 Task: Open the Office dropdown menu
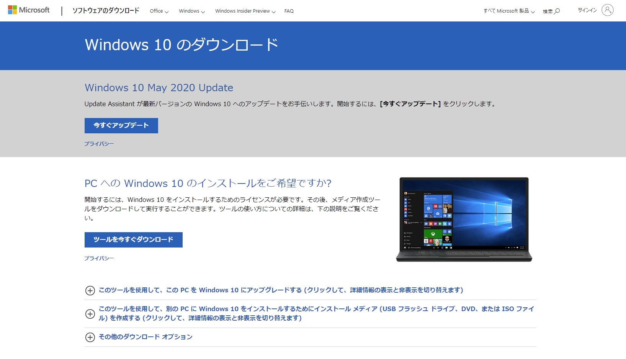click(159, 11)
